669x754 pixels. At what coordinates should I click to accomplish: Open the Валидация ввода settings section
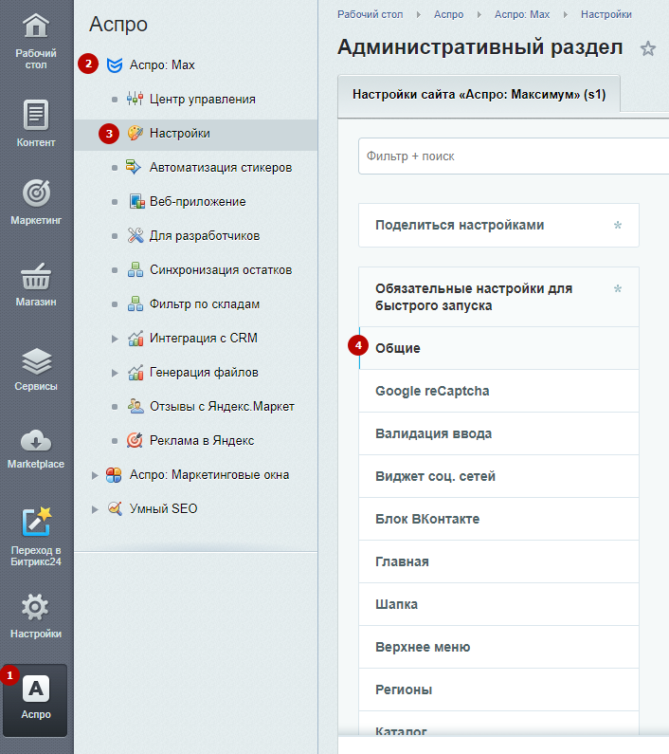pyautogui.click(x=498, y=433)
